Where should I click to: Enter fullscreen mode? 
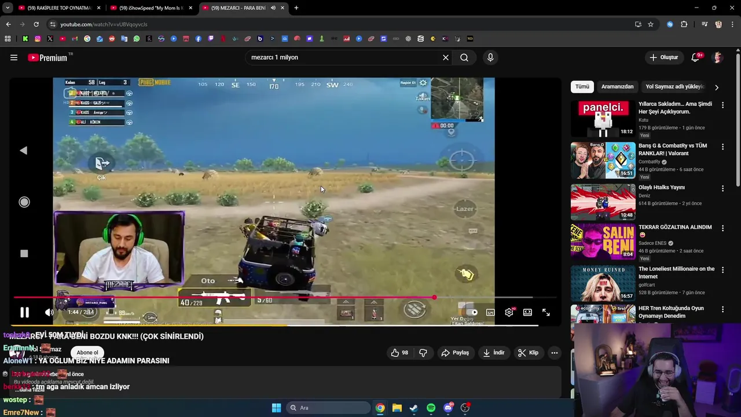coord(546,313)
